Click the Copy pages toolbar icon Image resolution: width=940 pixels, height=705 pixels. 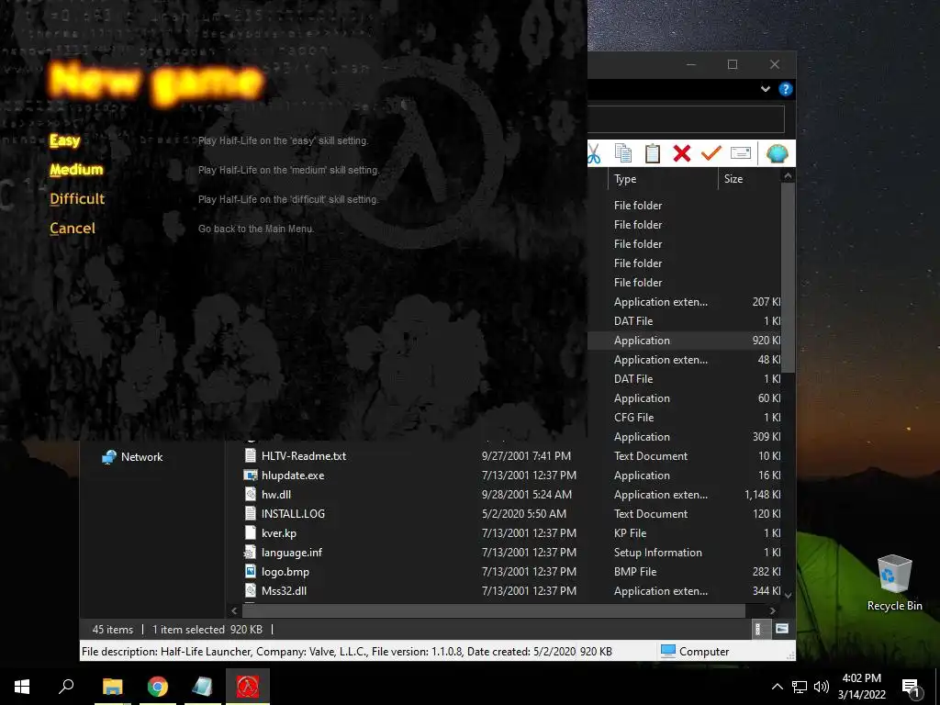(623, 153)
